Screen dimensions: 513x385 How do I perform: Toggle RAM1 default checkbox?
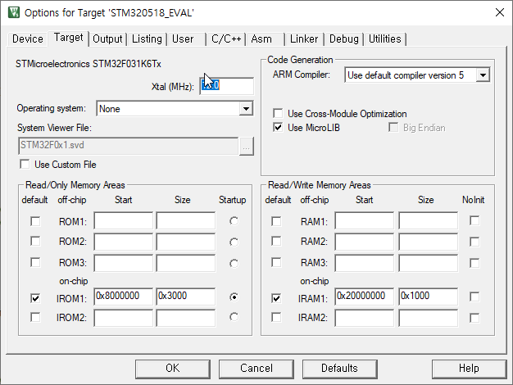(276, 221)
